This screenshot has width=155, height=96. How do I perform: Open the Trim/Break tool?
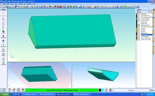point(3,37)
